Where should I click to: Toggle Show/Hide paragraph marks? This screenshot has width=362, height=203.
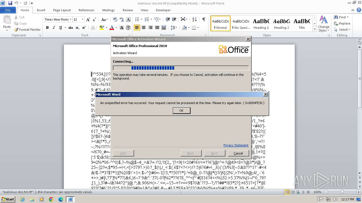click(x=204, y=19)
